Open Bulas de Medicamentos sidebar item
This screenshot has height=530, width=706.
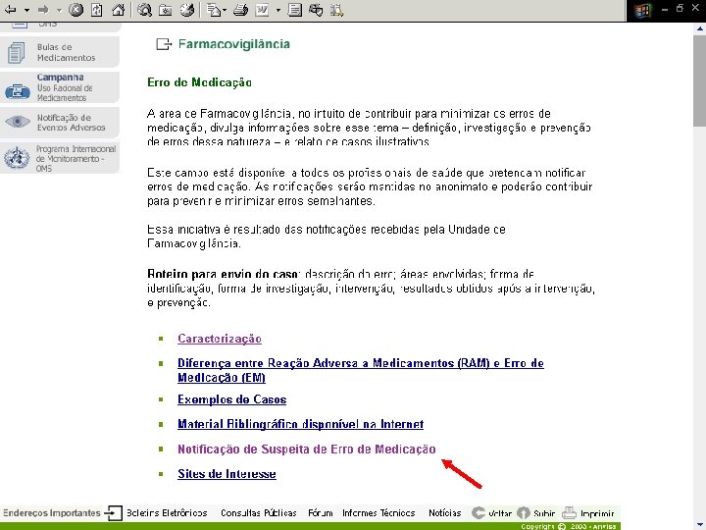pyautogui.click(x=61, y=52)
